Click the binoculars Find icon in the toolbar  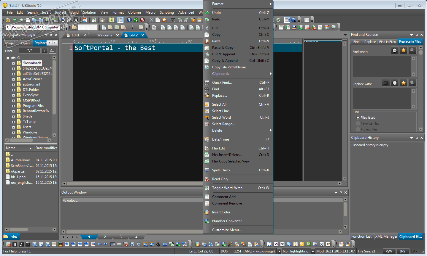[173, 20]
